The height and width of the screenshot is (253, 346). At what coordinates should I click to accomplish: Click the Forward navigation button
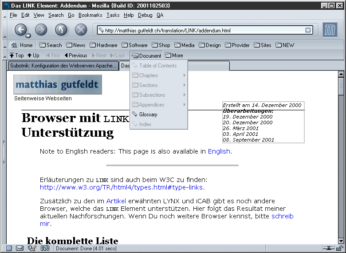point(41,30)
